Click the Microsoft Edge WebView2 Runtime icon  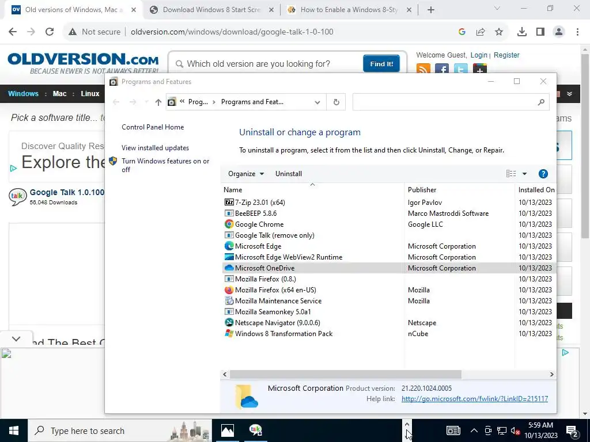point(229,257)
